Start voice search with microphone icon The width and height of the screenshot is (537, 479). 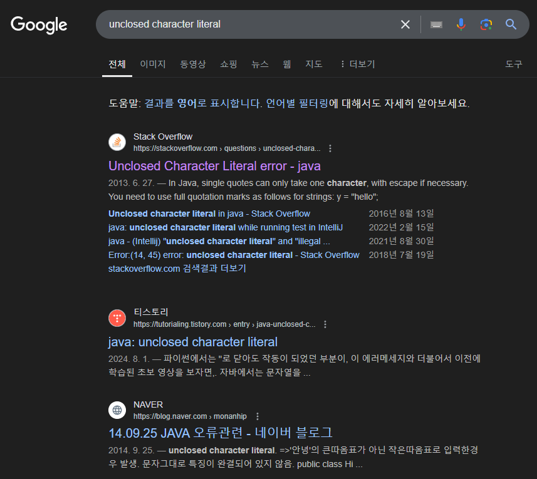tap(461, 24)
